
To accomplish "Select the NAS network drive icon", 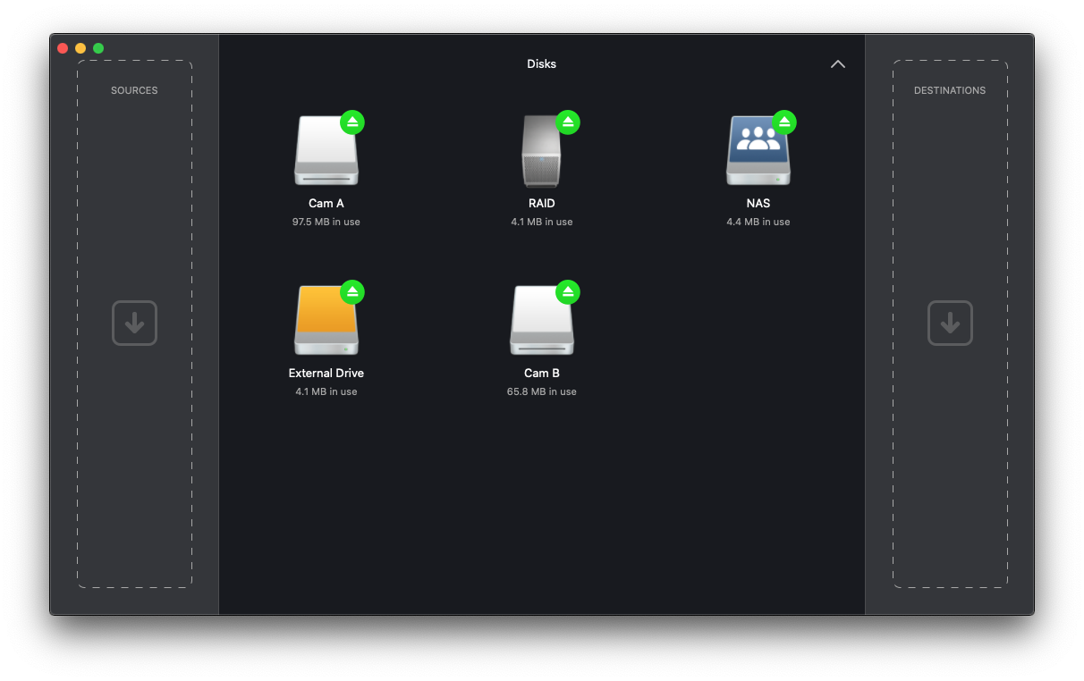I will tap(758, 150).
